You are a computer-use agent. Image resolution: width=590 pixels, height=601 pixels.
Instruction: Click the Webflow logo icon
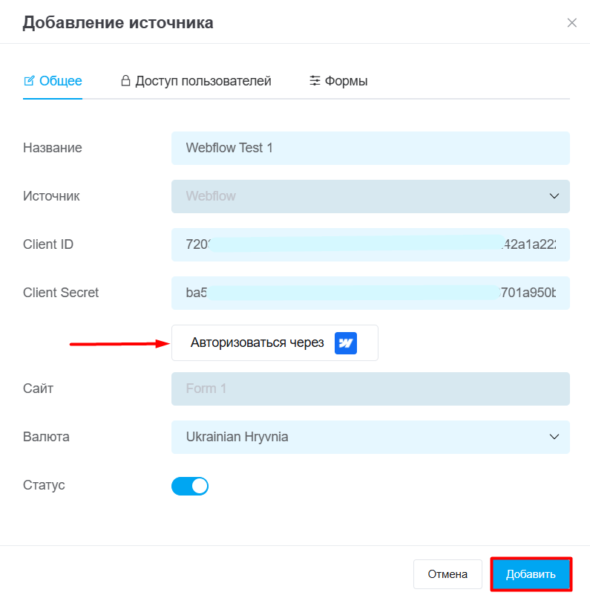coord(346,343)
